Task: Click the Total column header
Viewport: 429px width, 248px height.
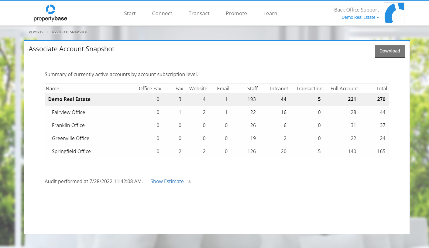Action: [382, 88]
